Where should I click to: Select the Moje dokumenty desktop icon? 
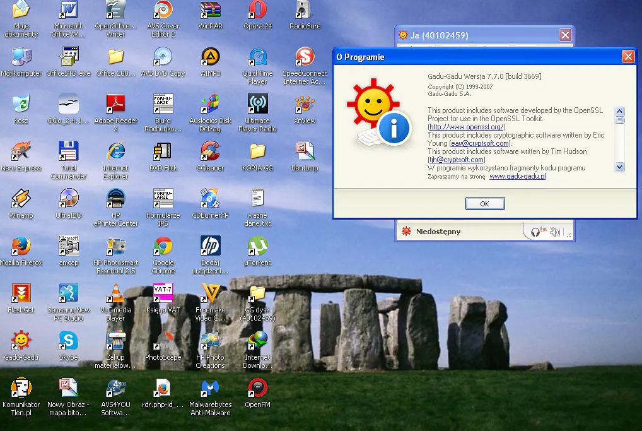[x=21, y=18]
